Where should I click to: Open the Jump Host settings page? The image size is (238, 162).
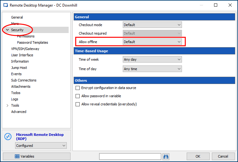pos(19,68)
